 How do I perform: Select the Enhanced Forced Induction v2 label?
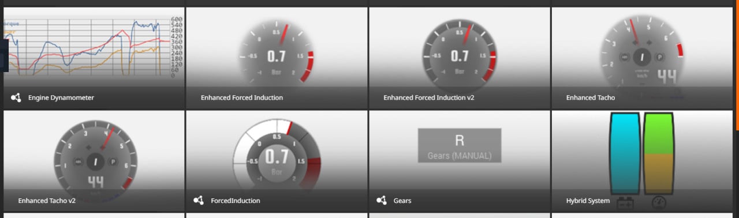(429, 97)
